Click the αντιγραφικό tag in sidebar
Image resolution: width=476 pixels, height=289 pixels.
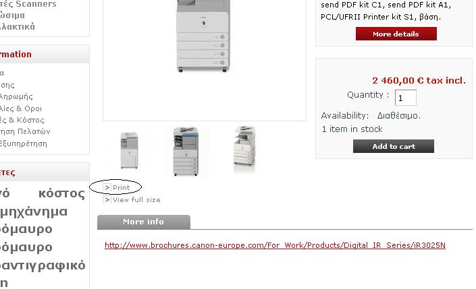coord(43,265)
